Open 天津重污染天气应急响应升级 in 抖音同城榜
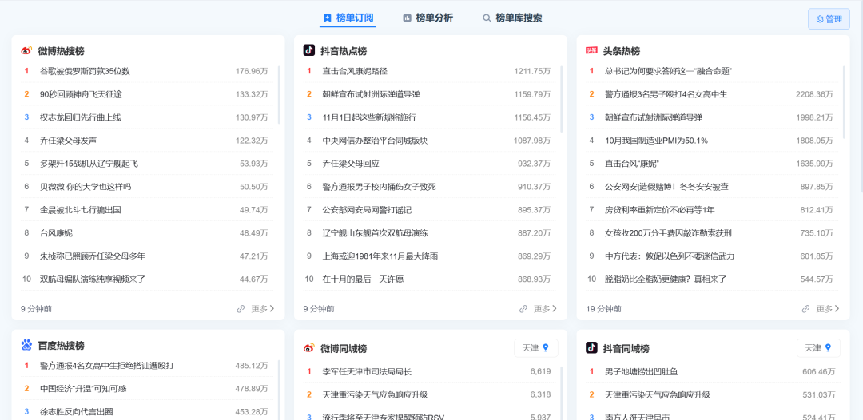The image size is (863, 420). [657, 394]
